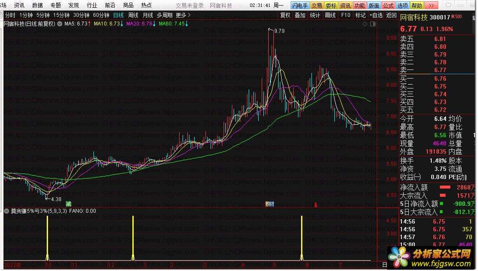Open the 商品 menu

pos(128,5)
